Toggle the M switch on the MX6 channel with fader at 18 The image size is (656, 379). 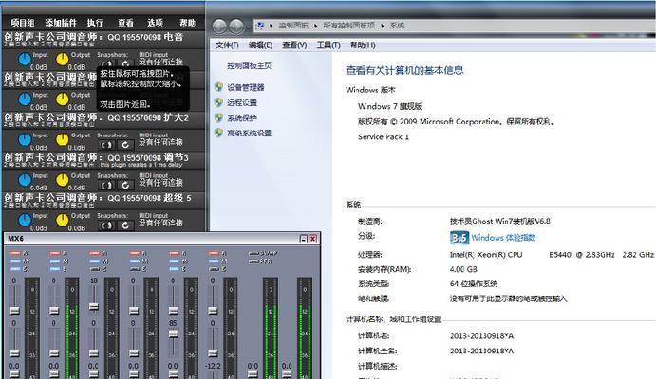pyautogui.click(x=95, y=262)
